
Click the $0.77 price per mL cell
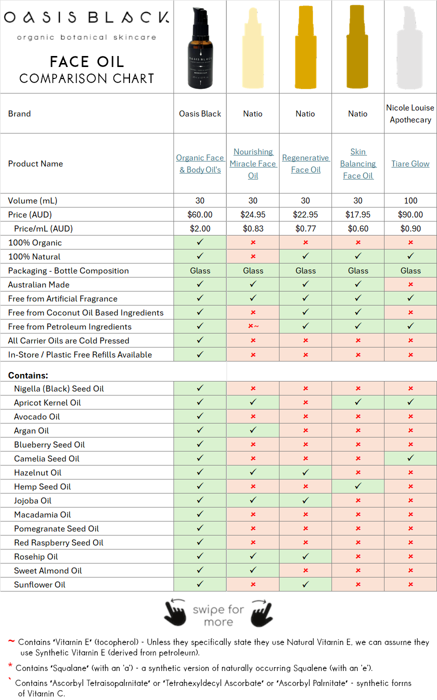pyautogui.click(x=305, y=228)
